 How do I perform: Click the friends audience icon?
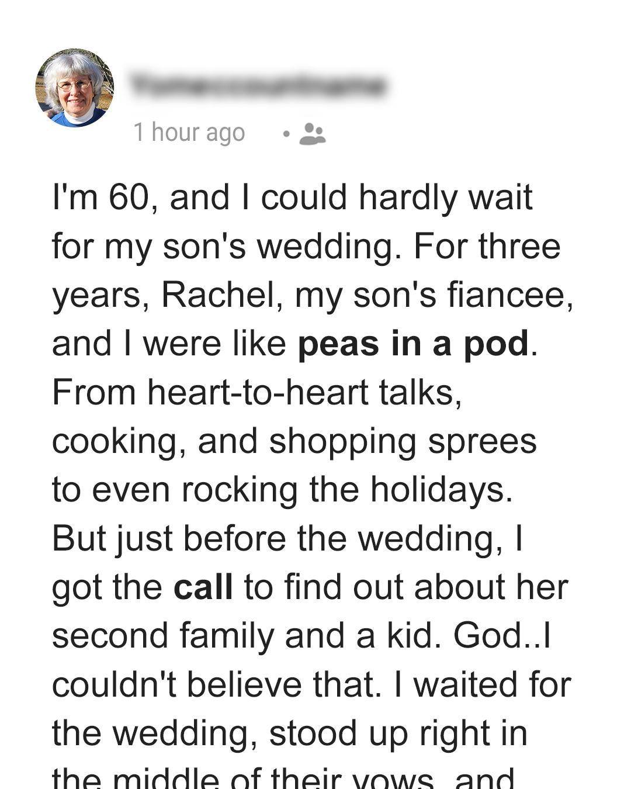pyautogui.click(x=312, y=134)
